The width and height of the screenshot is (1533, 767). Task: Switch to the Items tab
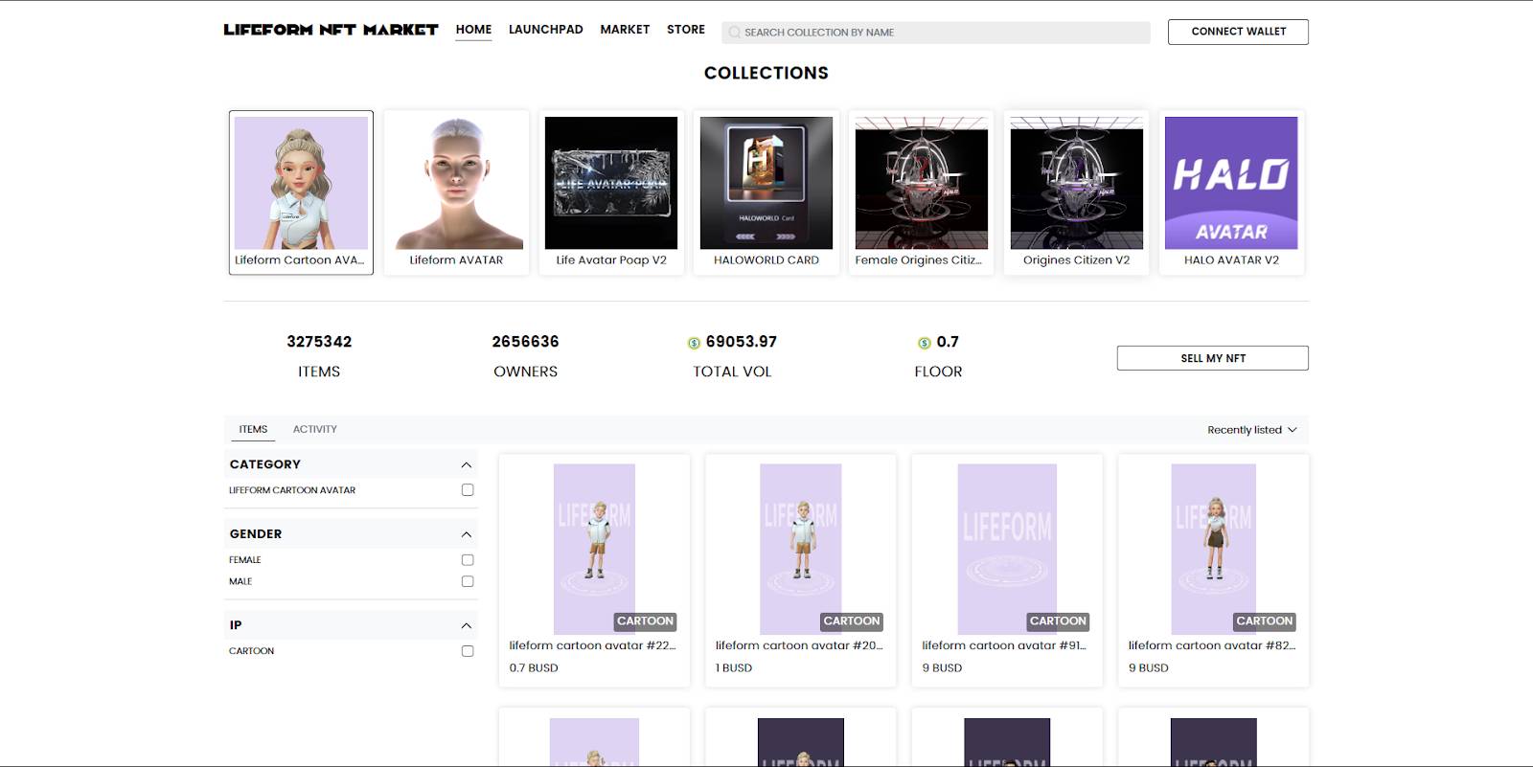[x=253, y=429]
